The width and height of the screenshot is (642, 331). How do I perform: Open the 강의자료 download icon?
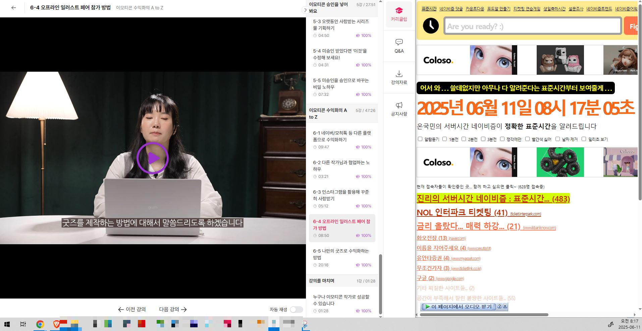(399, 77)
